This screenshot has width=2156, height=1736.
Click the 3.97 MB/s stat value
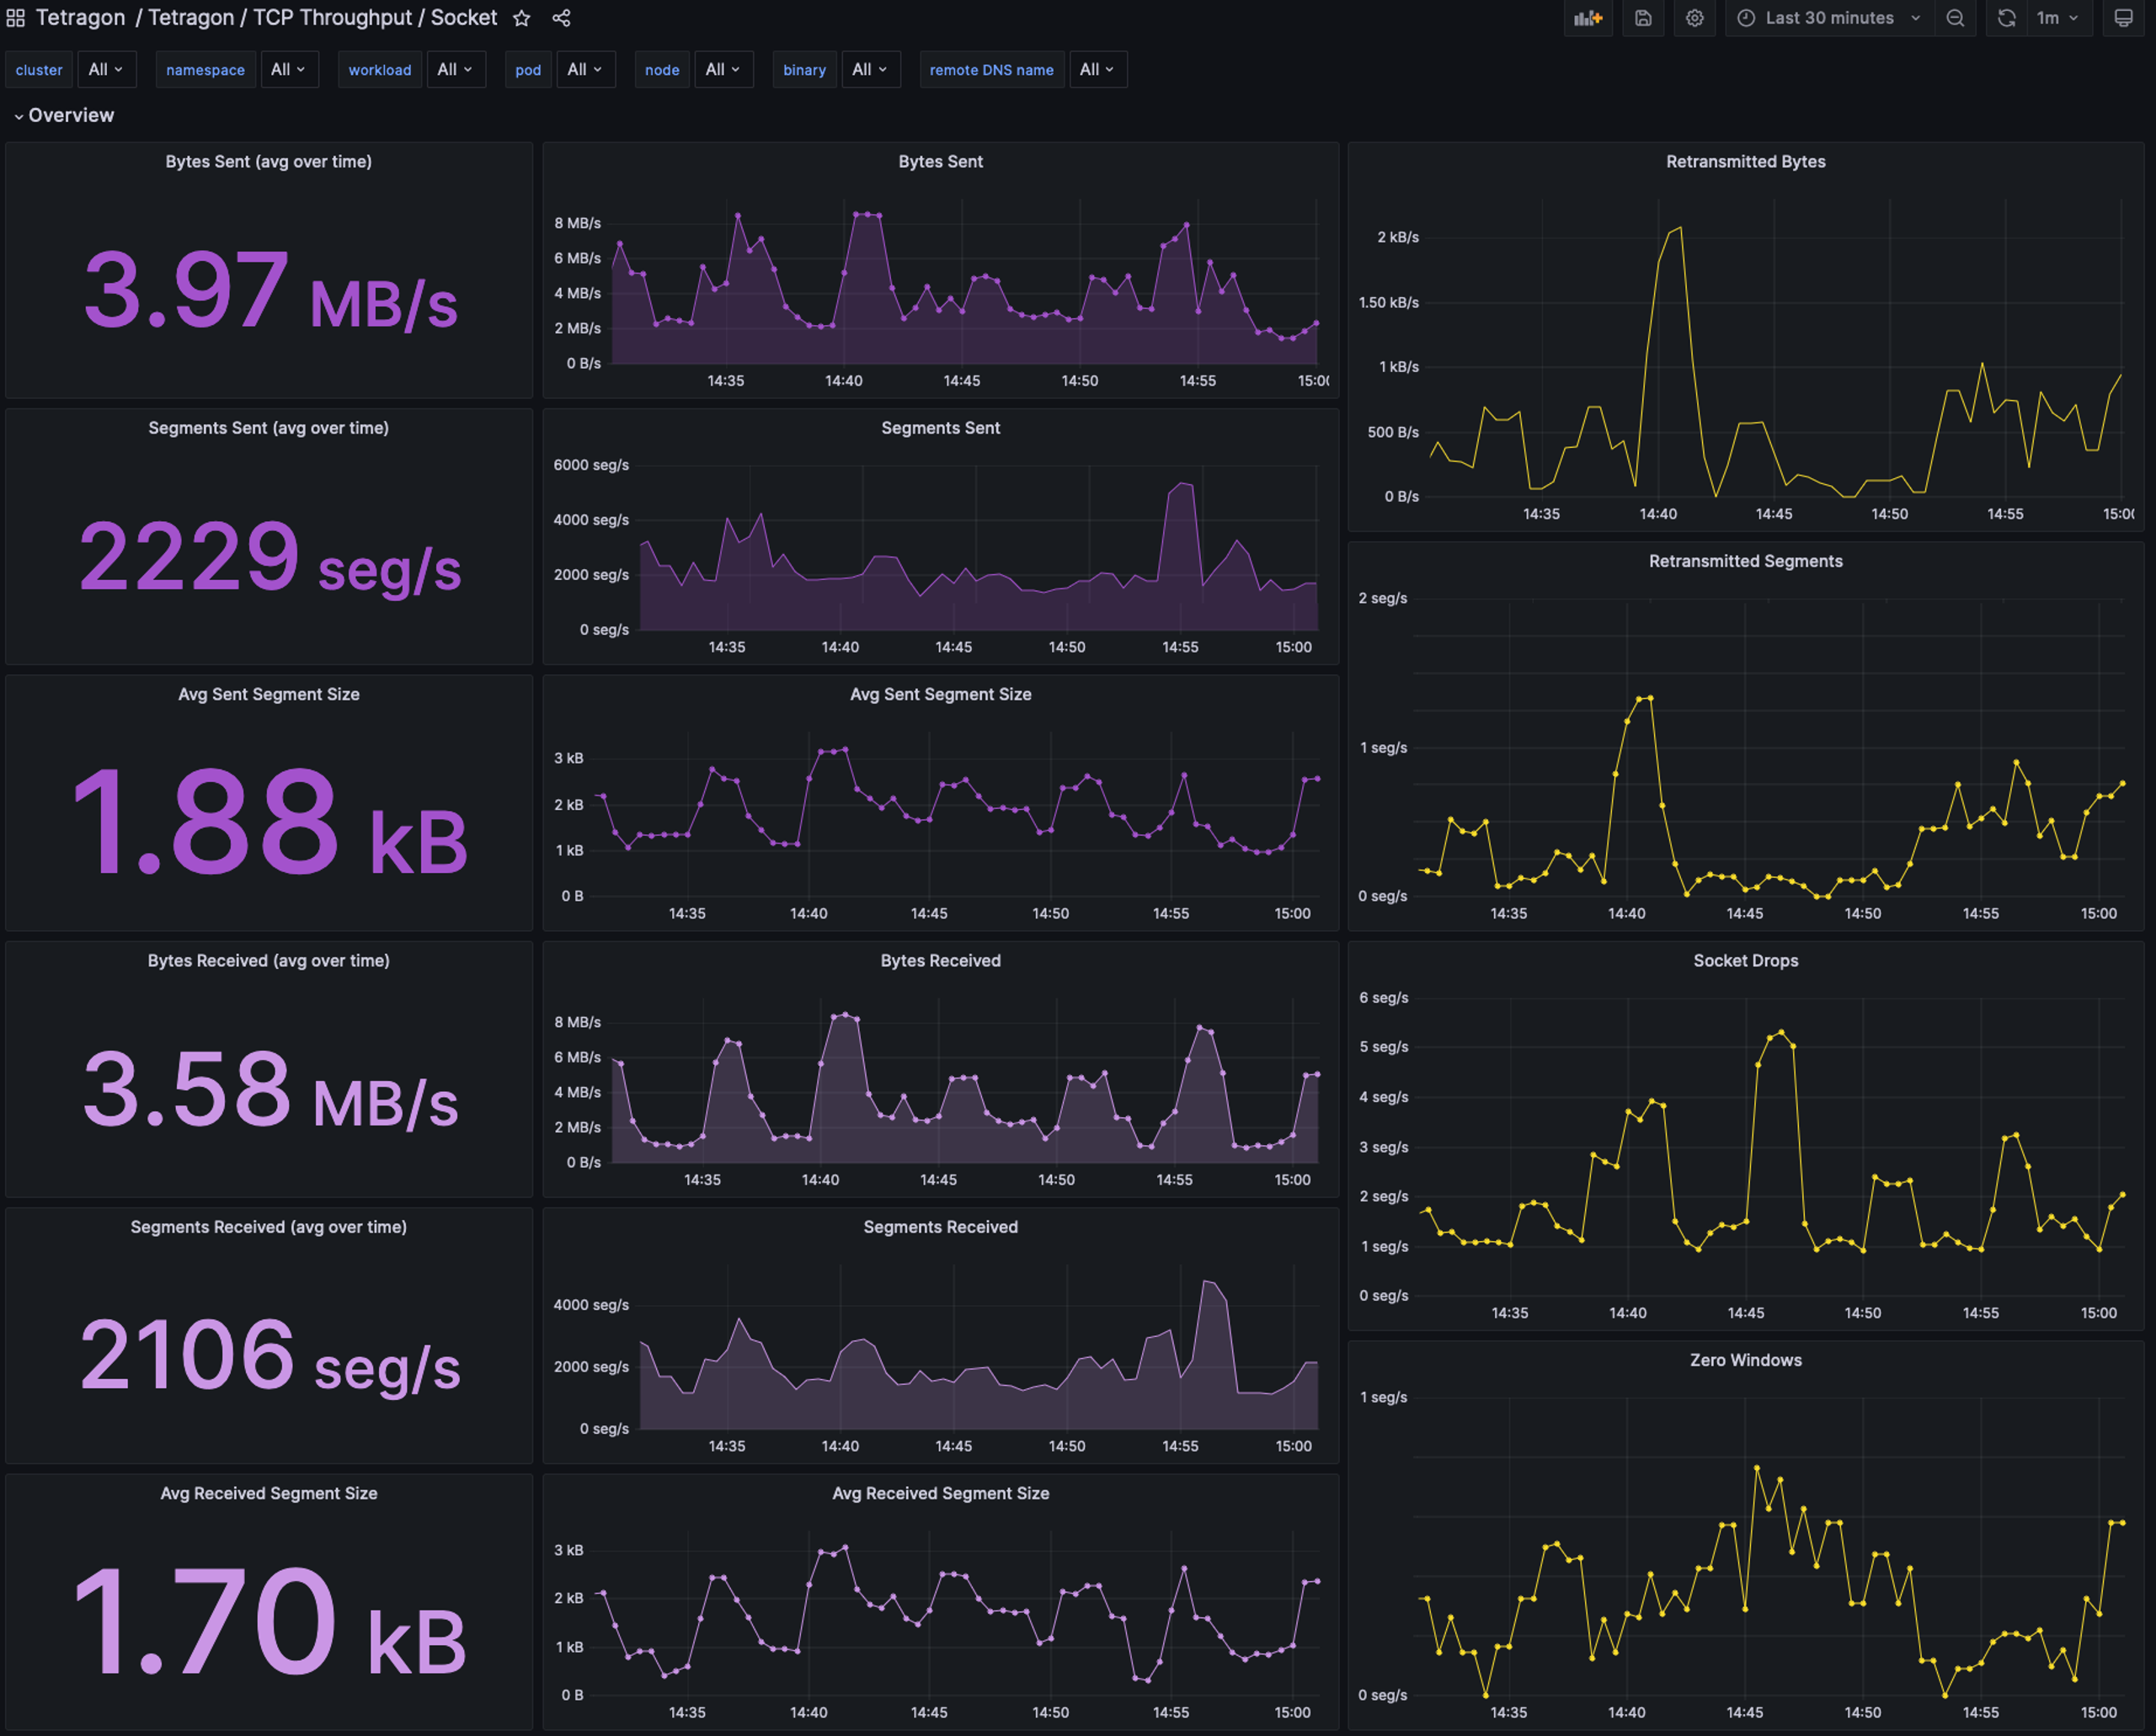[269, 290]
